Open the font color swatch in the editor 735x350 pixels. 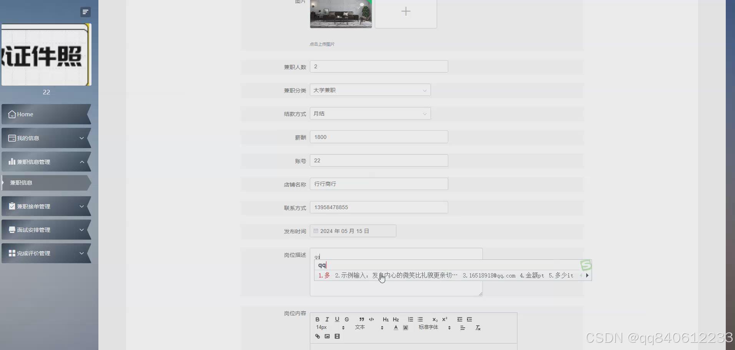click(x=396, y=328)
